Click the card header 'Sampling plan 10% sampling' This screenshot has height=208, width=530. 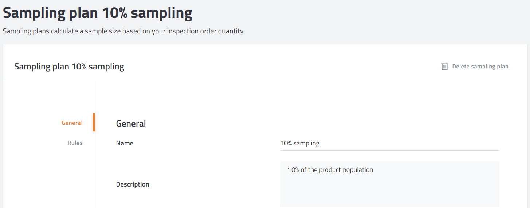click(x=69, y=67)
